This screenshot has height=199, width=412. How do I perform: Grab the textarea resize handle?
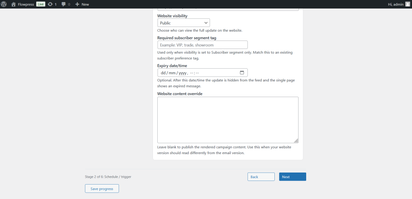(296, 141)
